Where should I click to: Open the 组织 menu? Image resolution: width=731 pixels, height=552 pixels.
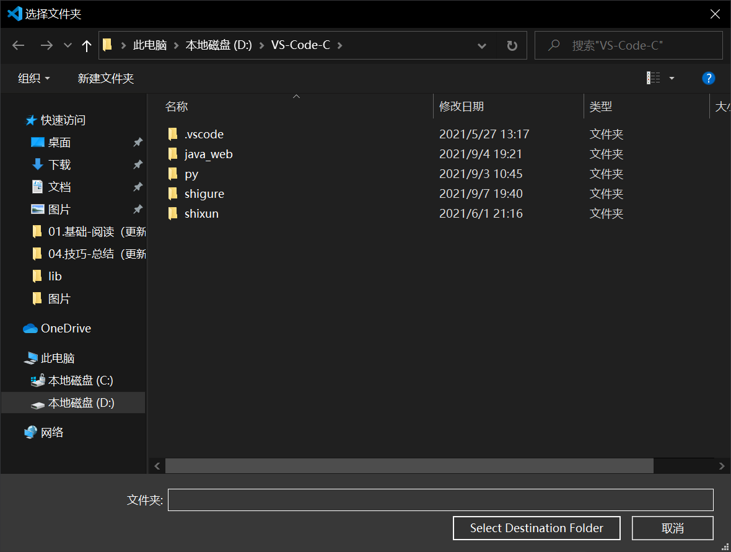(33, 78)
